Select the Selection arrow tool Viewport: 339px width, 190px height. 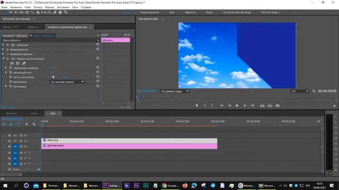coord(5,13)
